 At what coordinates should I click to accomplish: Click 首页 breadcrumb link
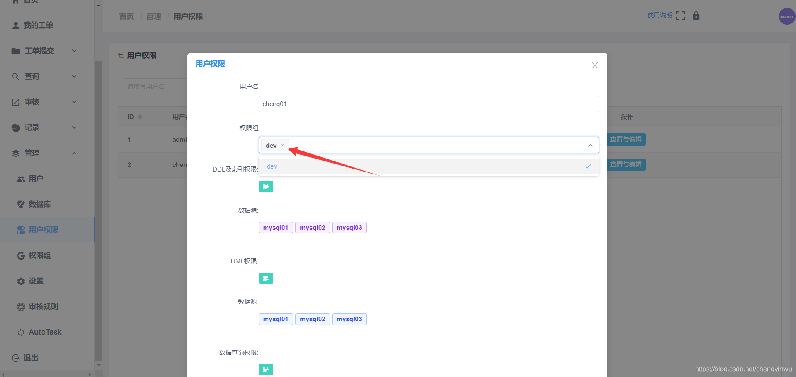click(126, 16)
